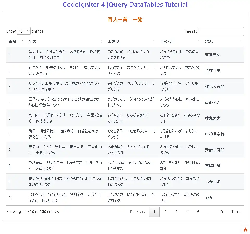Click the ellipsis in the pagination controls

(x=209, y=212)
